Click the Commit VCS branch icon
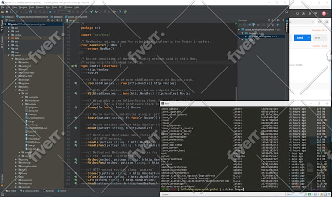Viewport: 332px width, 197px height. tap(96, 12)
